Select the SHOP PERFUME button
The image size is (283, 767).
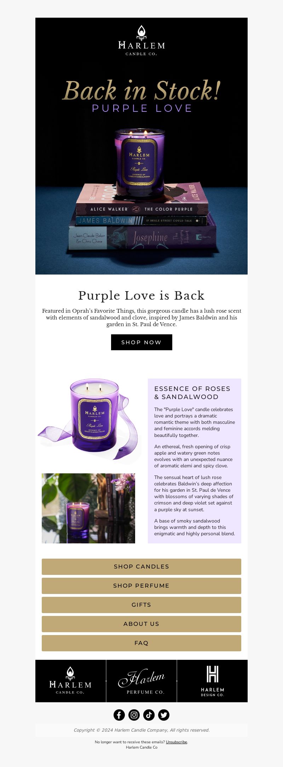pos(141,586)
